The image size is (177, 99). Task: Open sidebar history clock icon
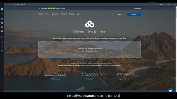tap(2, 46)
